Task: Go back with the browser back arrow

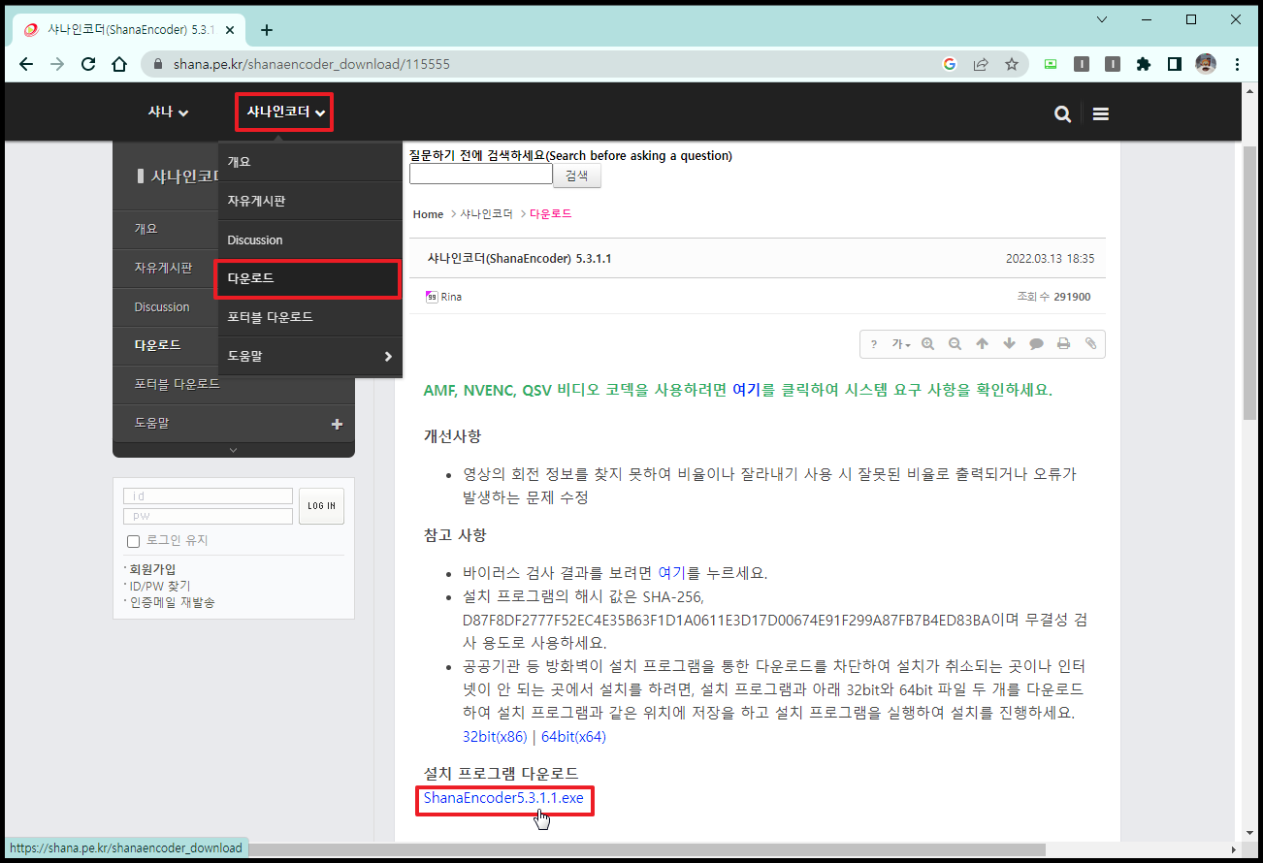Action: [x=25, y=64]
